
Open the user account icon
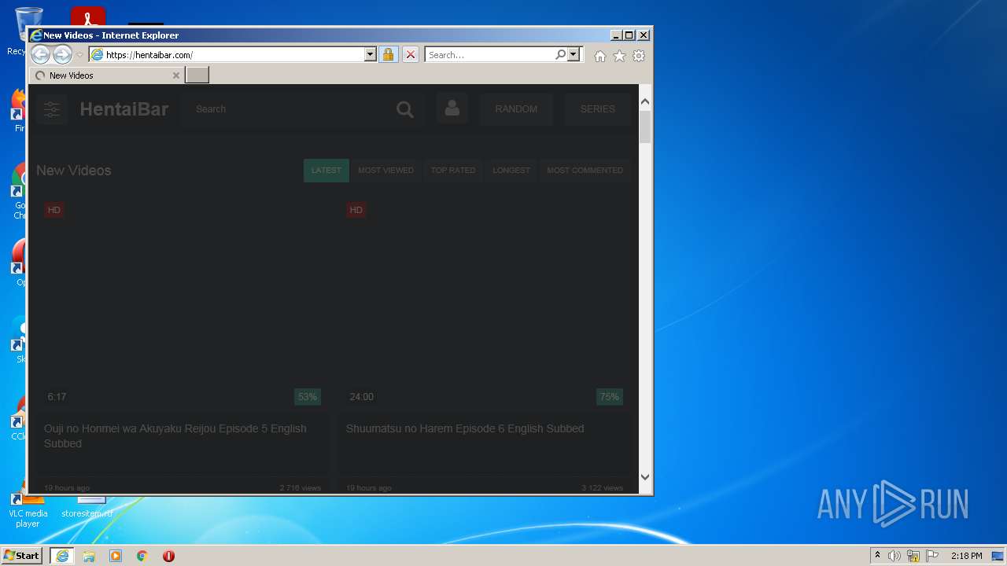point(452,108)
